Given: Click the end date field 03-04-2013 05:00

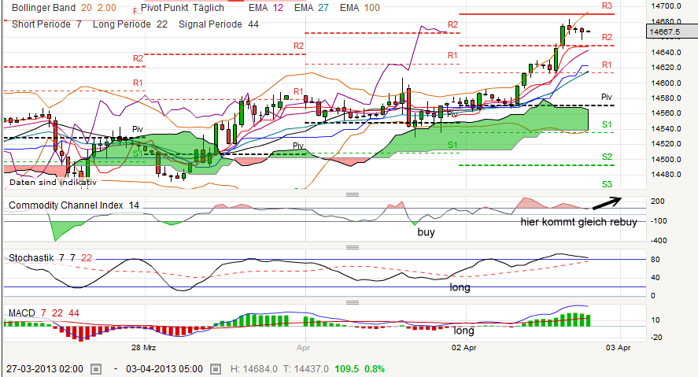Looking at the screenshot, I should (x=164, y=369).
